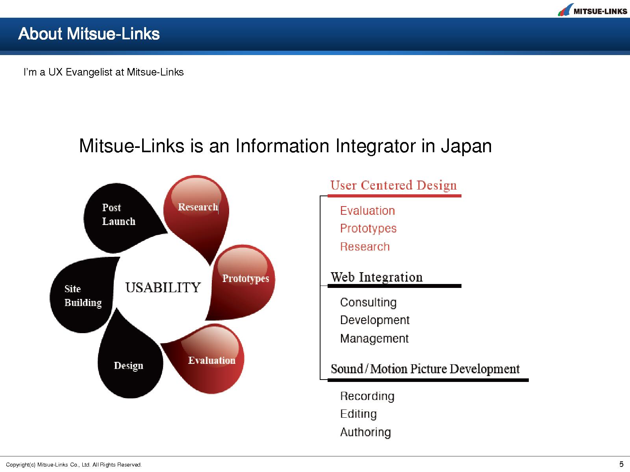Click the slide page number 5
The height and width of the screenshot is (472, 630).
[x=621, y=464]
